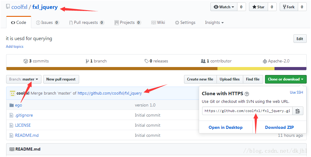Switch to the Code tab
Viewport: 311px width, 157px height.
coord(19,23)
